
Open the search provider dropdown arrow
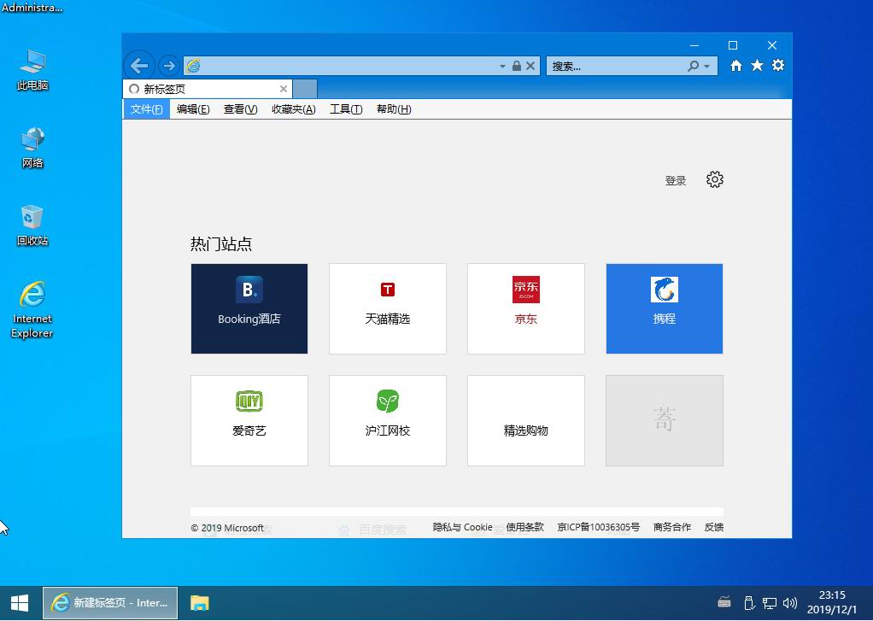pyautogui.click(x=707, y=67)
